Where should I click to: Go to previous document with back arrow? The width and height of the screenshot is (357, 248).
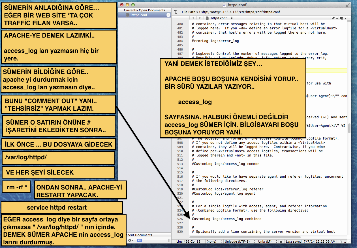[x=193, y=18]
